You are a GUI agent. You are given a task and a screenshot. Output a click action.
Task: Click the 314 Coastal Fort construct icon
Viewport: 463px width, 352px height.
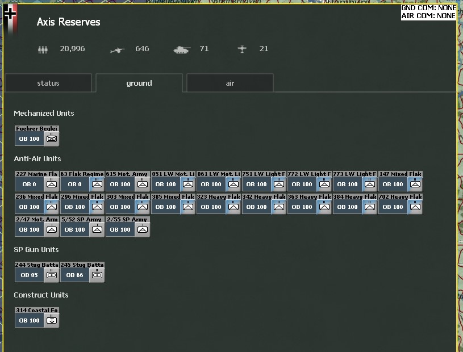(52, 320)
